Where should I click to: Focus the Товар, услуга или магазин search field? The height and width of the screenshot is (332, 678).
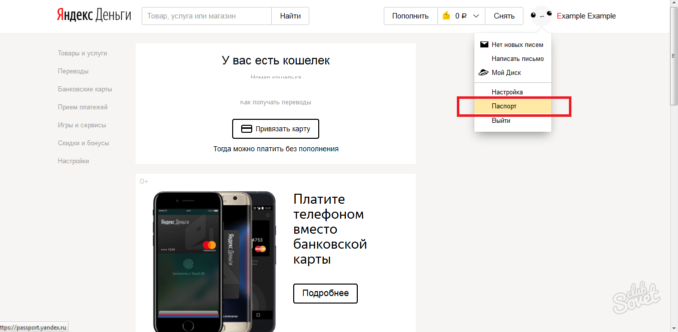click(x=207, y=16)
